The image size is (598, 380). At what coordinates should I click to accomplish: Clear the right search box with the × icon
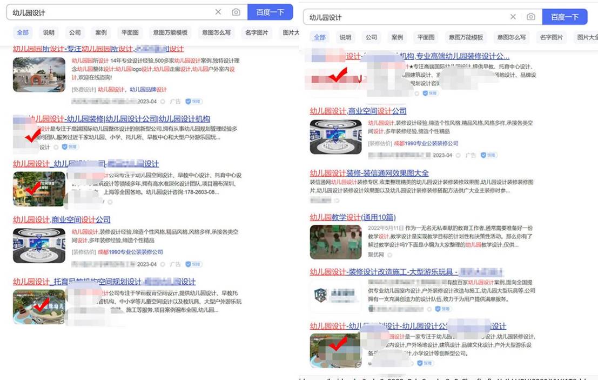click(x=513, y=17)
